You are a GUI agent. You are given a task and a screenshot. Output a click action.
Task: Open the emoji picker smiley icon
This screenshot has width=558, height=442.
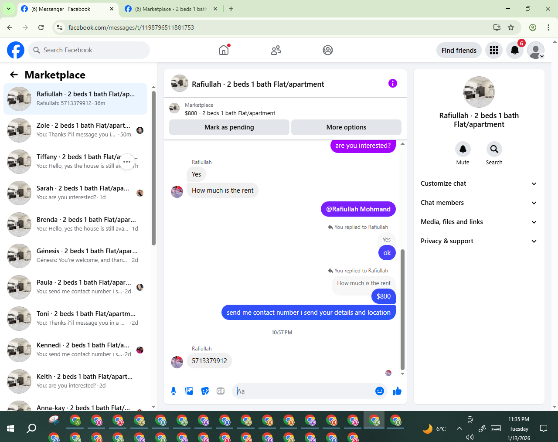tap(380, 391)
